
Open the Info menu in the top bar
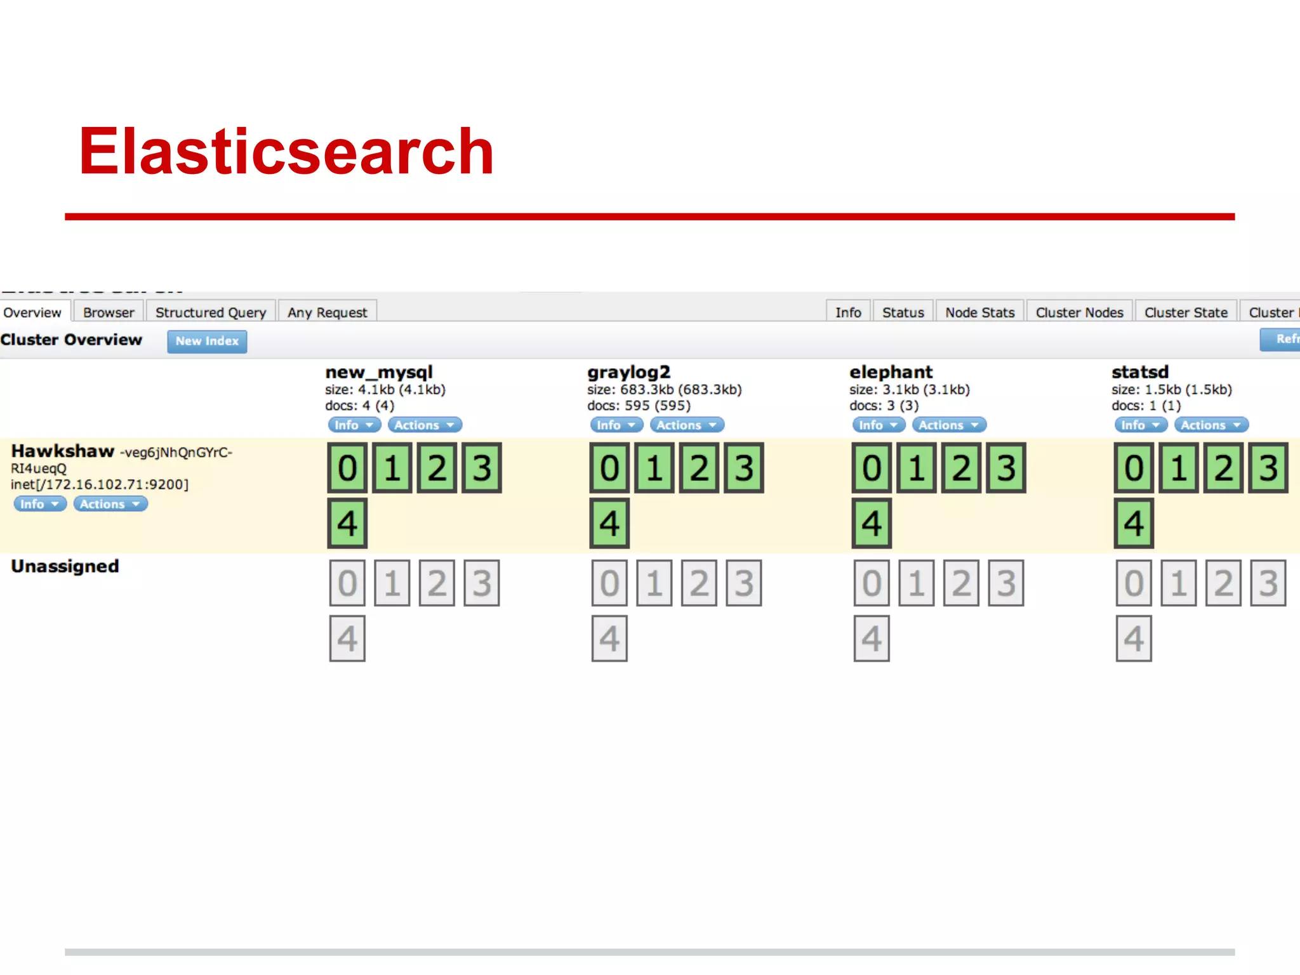coord(848,312)
